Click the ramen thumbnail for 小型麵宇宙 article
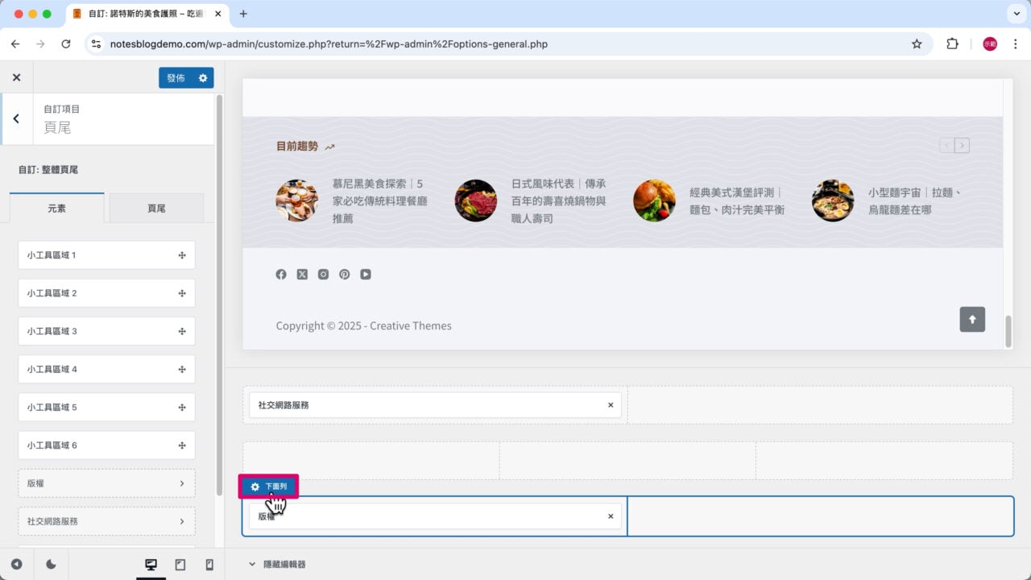Screen dimensions: 1031x580 point(833,201)
